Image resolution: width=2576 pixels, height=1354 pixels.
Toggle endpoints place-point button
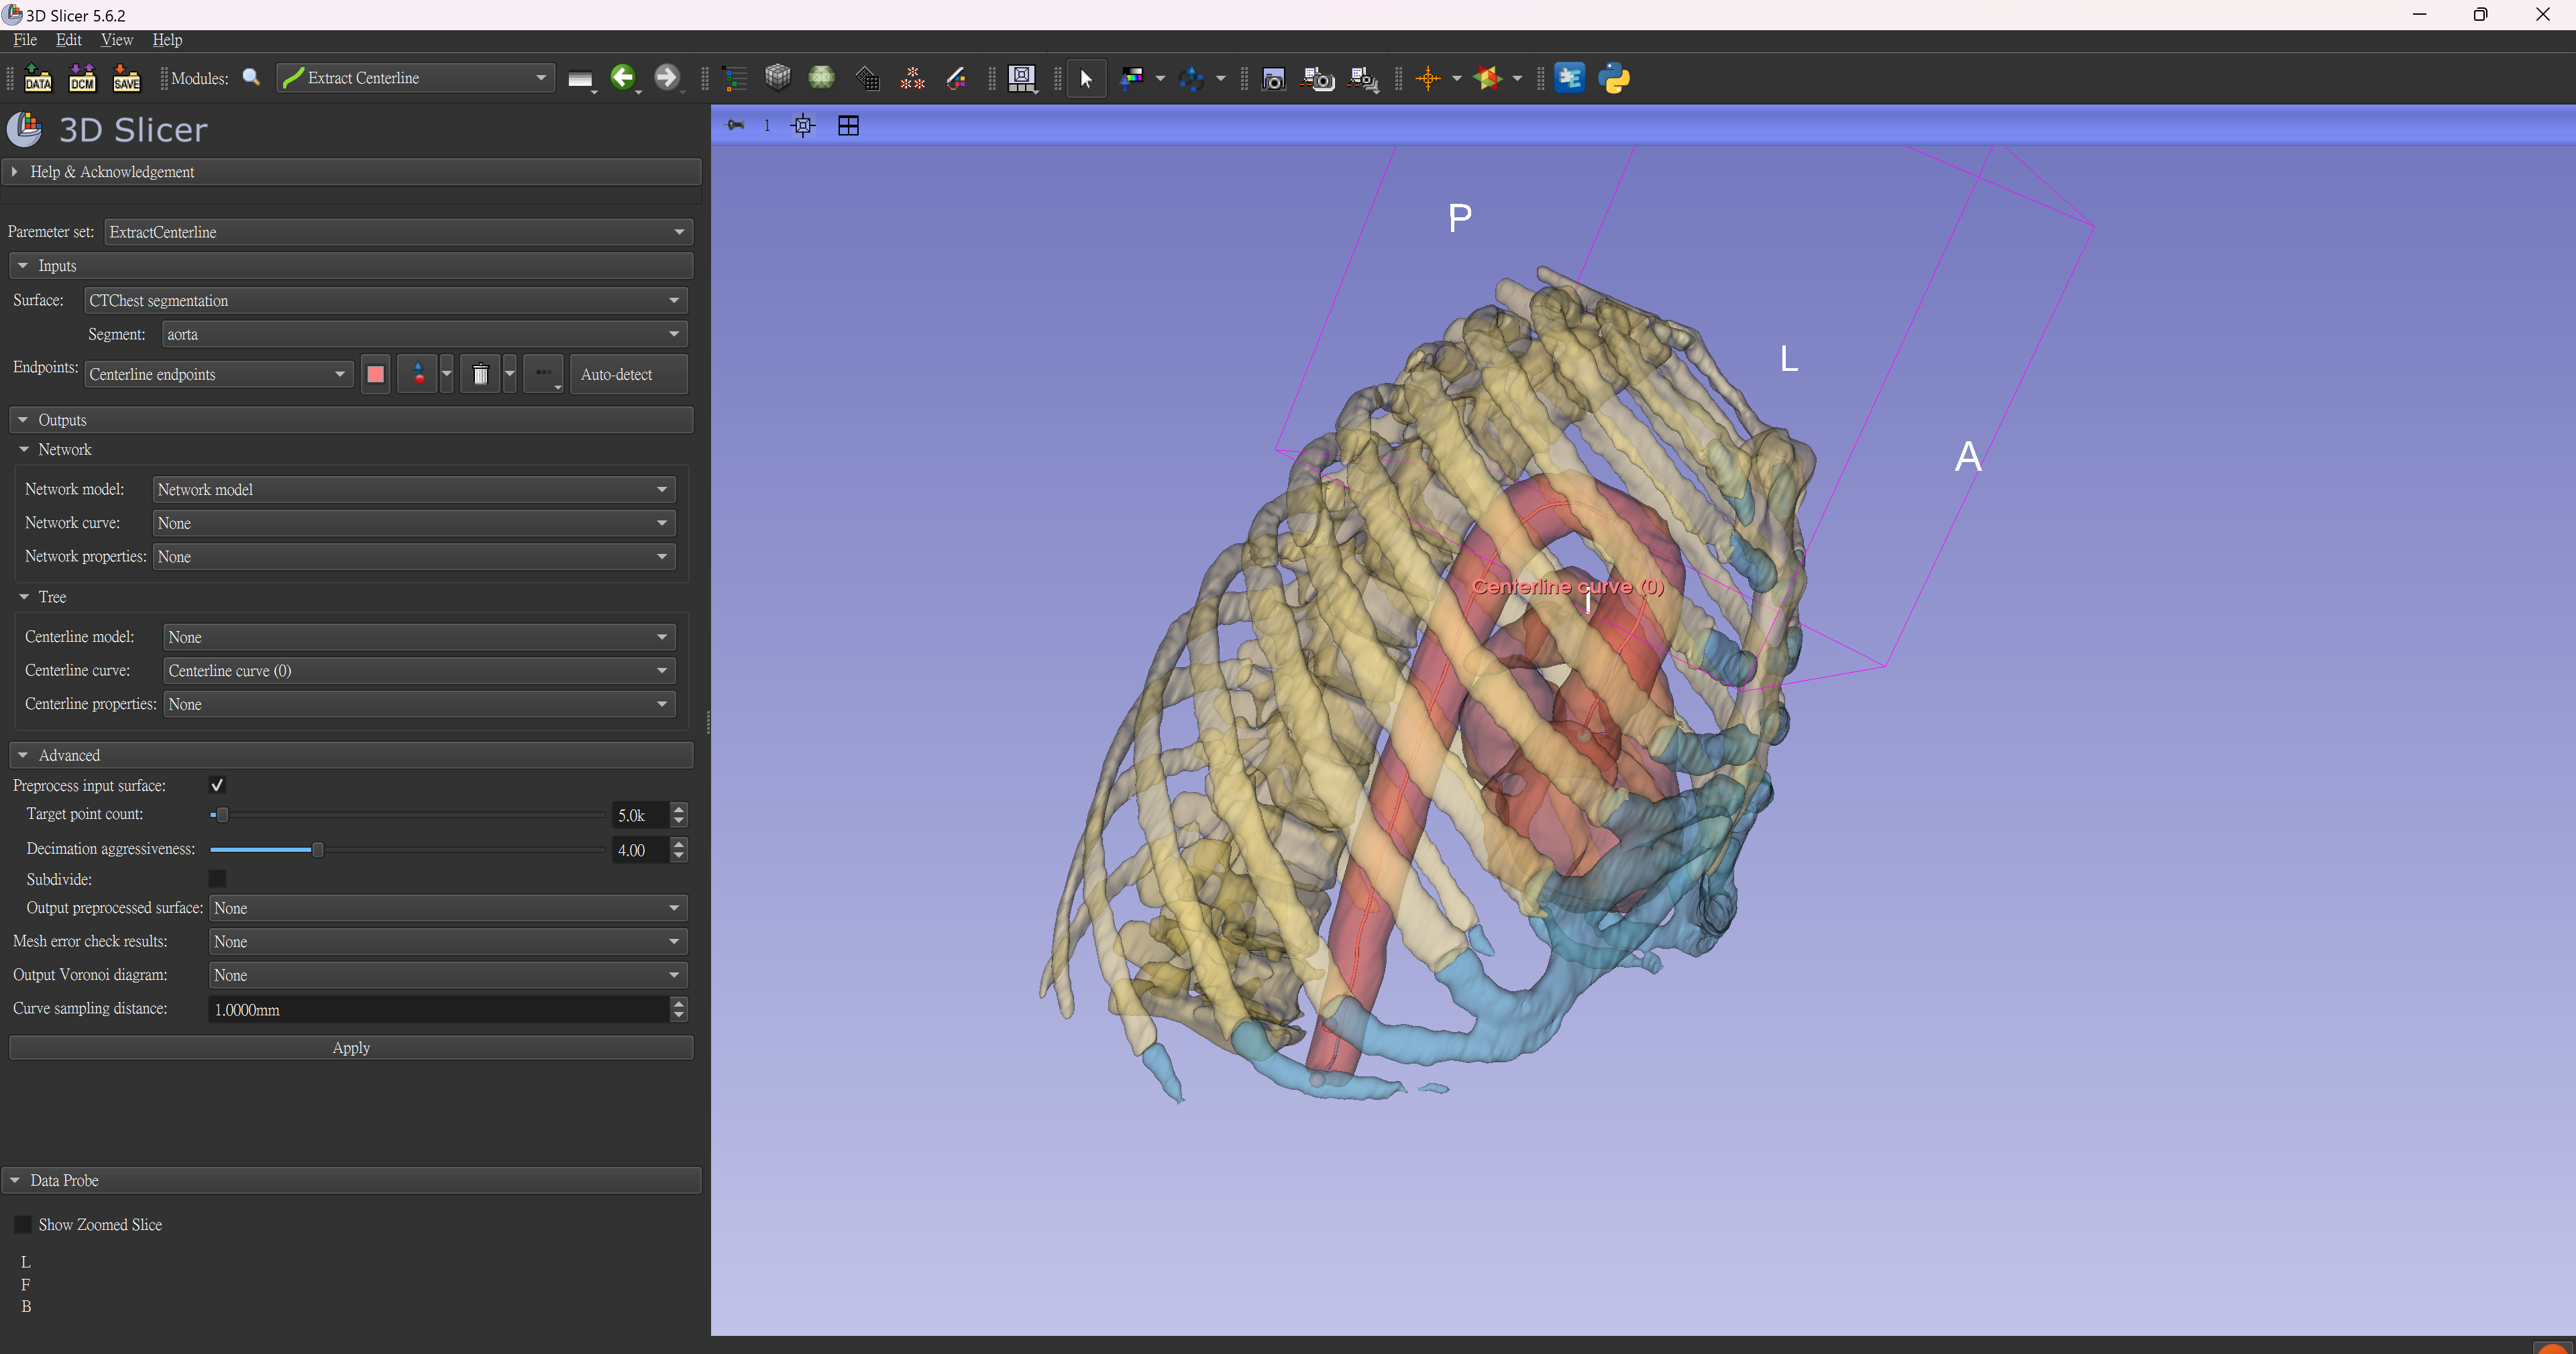point(418,374)
